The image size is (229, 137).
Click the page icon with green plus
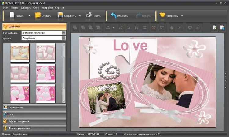coord(215,28)
